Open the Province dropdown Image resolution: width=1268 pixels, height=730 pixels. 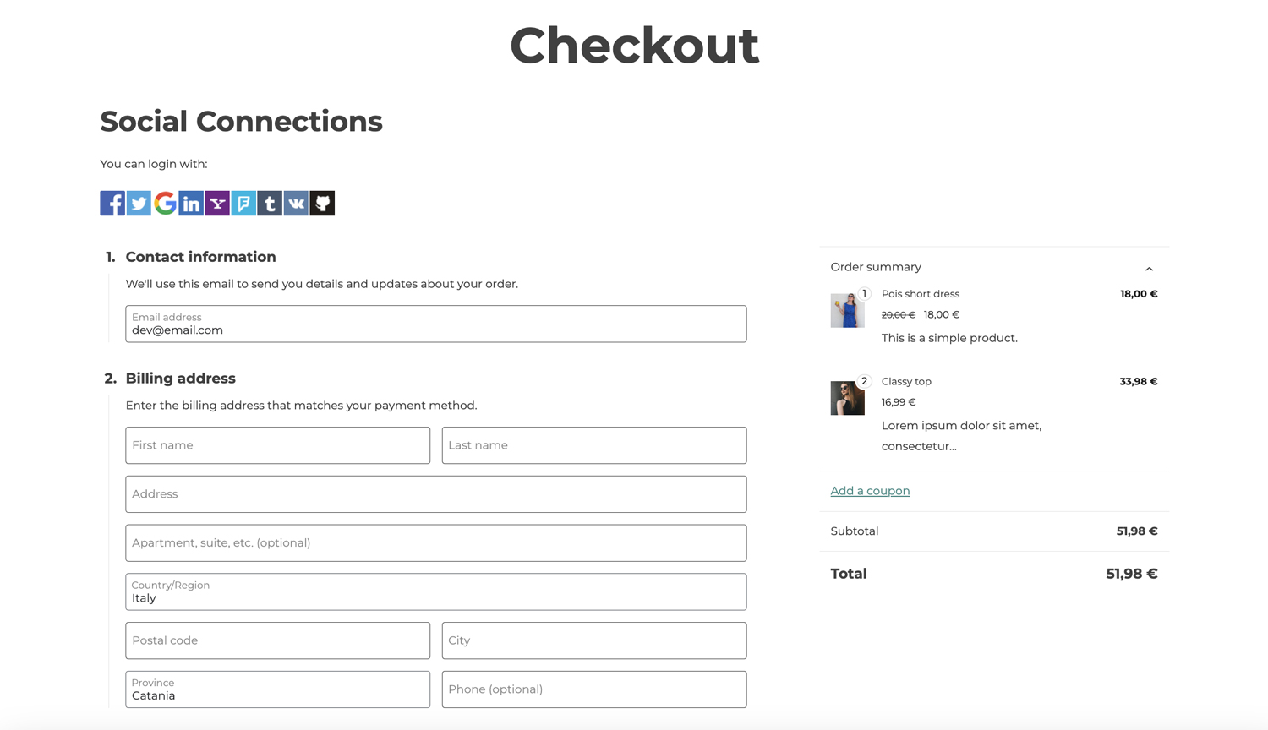pyautogui.click(x=277, y=689)
